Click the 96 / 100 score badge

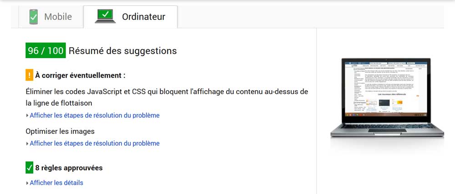45,51
